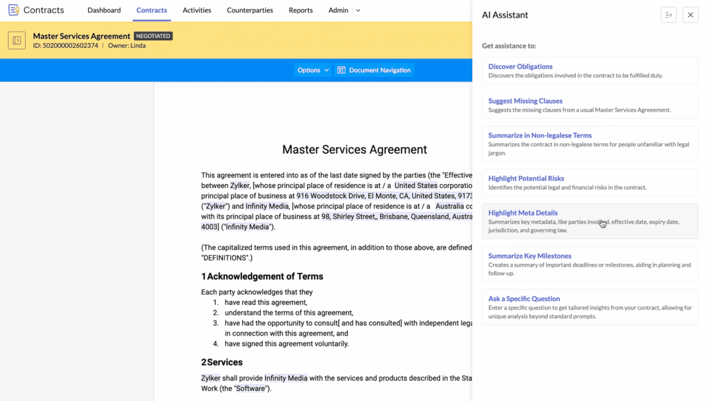Go to the Activities tab

197,10
